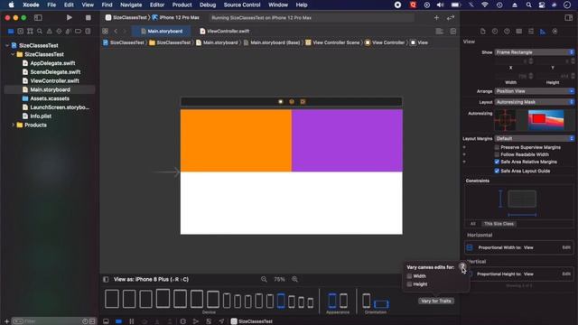
Task: Stop the running app
Action: coord(89,18)
